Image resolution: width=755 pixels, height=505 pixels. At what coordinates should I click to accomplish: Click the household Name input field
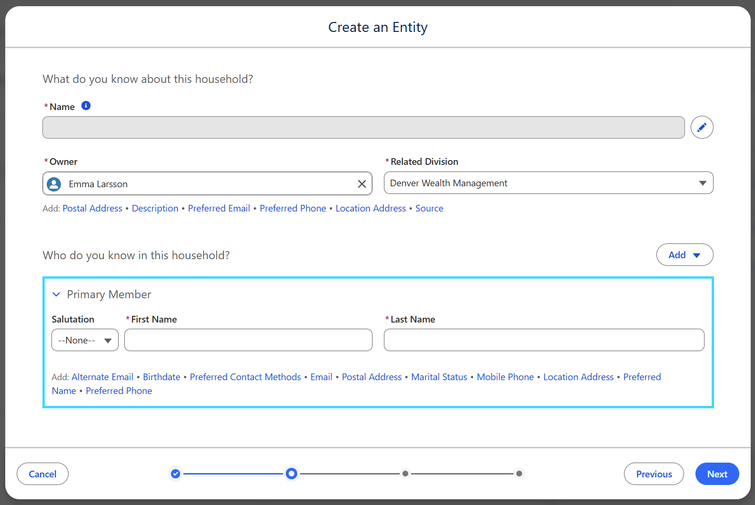coord(363,127)
